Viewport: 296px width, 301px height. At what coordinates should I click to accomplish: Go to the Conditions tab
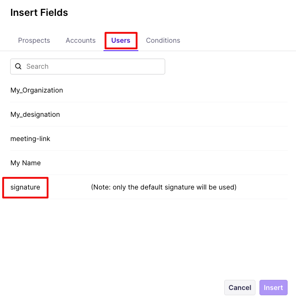163,41
